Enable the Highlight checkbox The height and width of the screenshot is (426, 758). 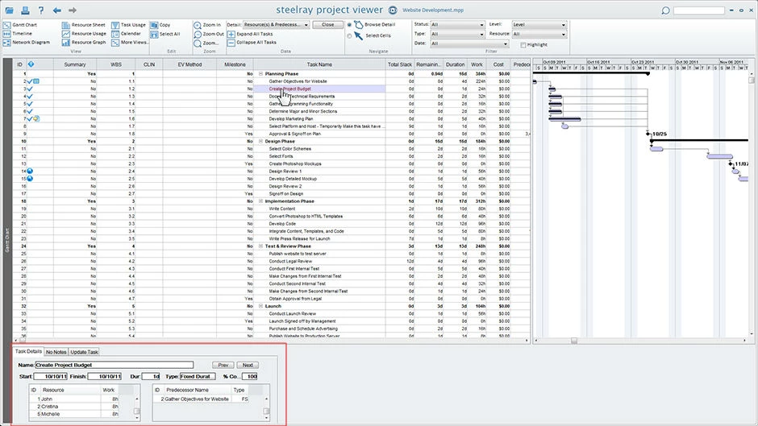[x=523, y=44]
